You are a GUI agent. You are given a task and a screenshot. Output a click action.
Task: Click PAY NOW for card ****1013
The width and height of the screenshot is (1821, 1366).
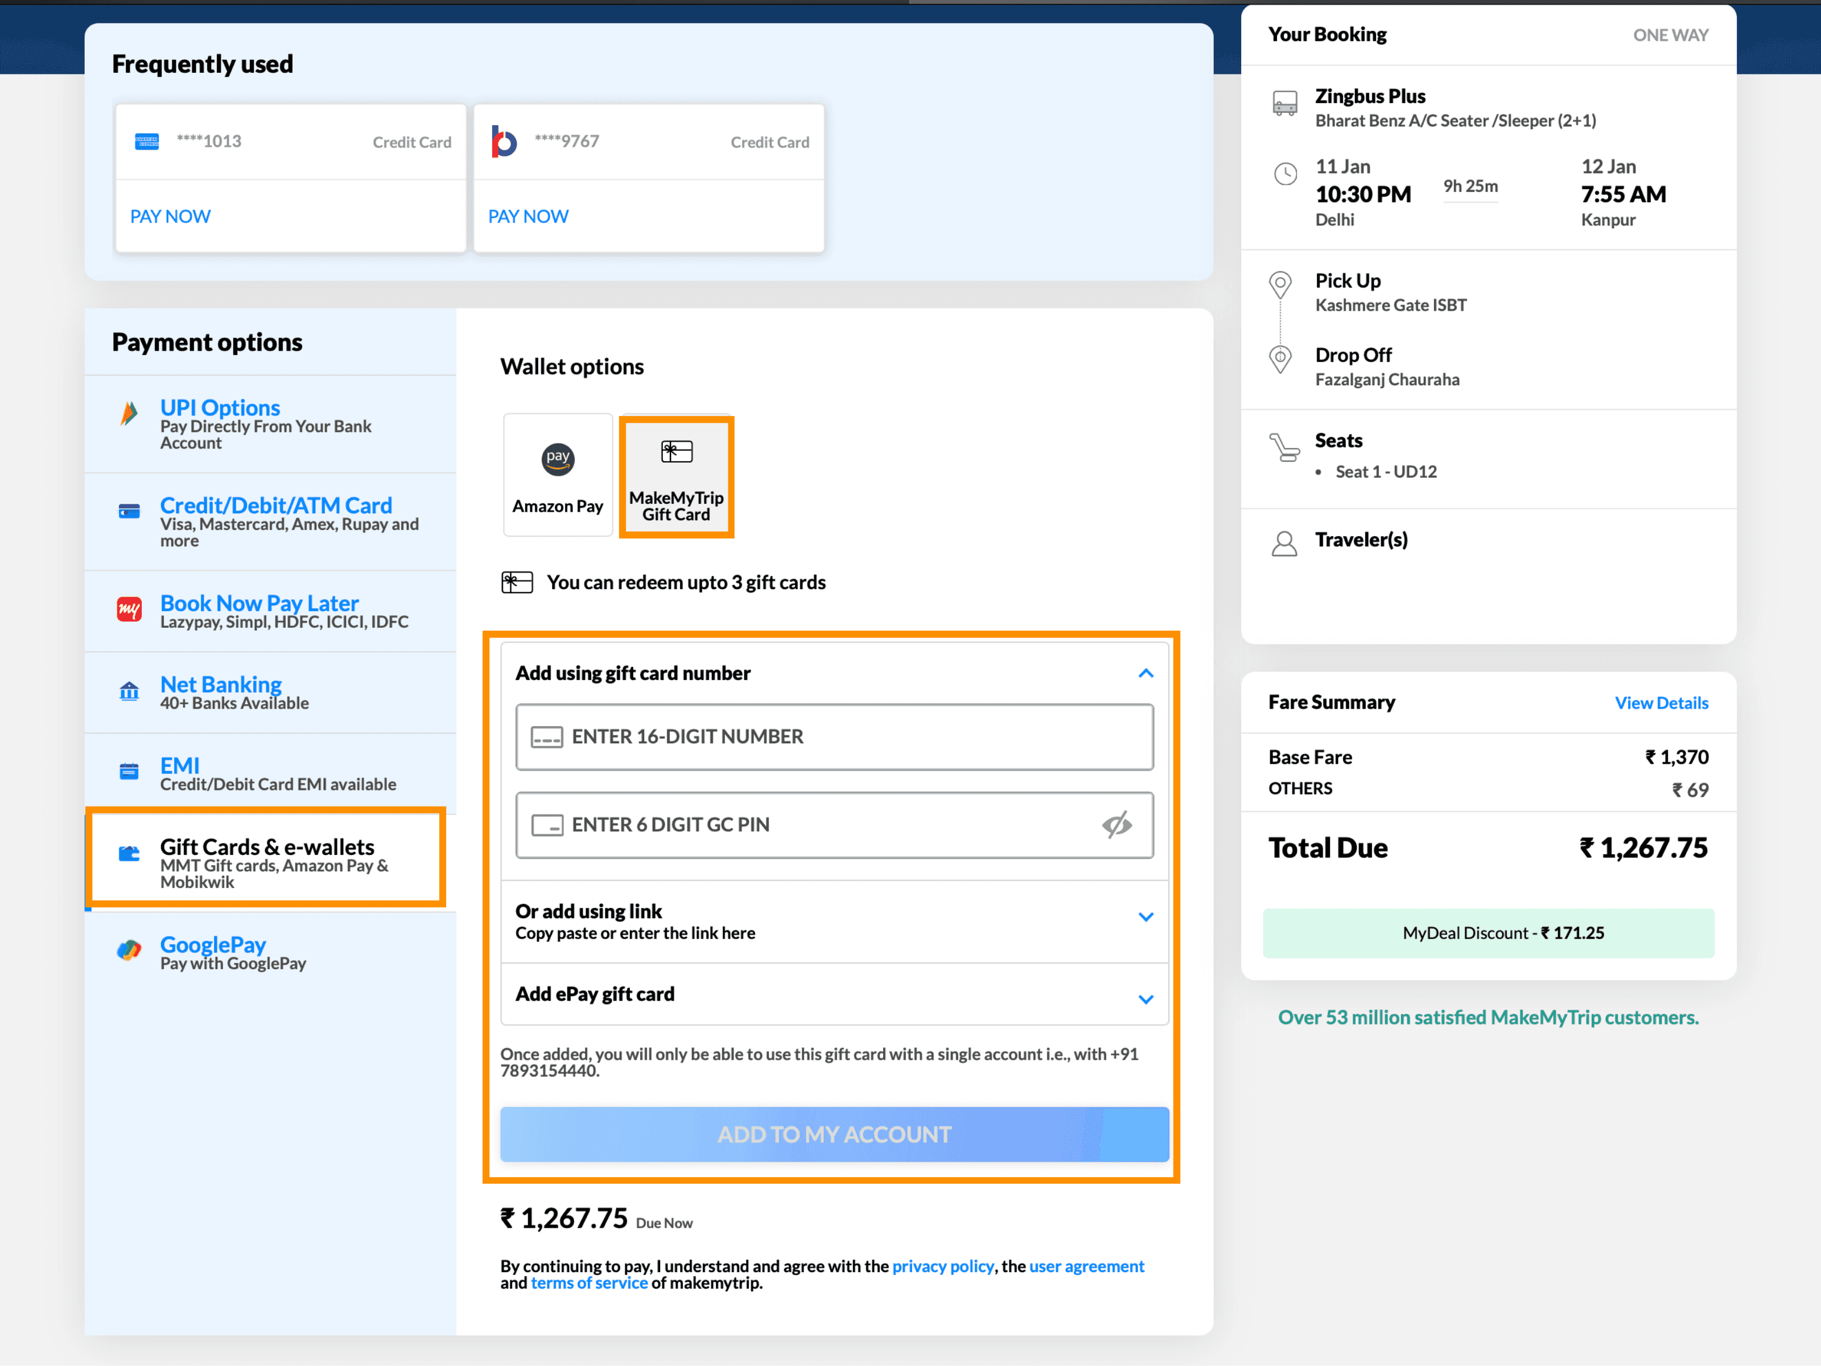(170, 216)
